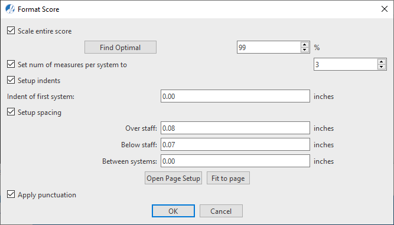
Task: Click the 'Between systems:' label
Action: [x=129, y=161]
